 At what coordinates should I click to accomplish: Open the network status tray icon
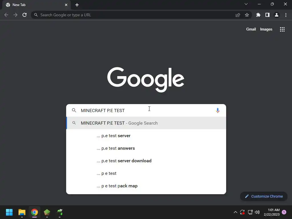tap(250, 212)
